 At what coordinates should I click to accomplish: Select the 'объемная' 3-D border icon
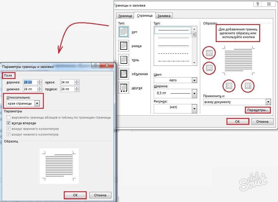click(124, 74)
